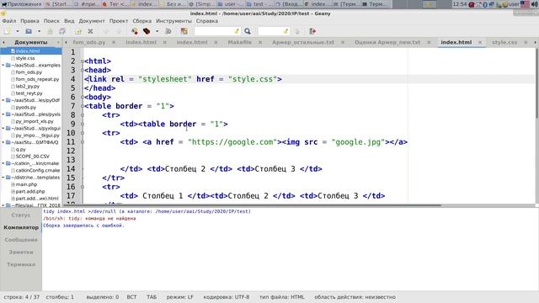539x303 pixels.
Task: Open the Файл menu
Action: [x=9, y=21]
